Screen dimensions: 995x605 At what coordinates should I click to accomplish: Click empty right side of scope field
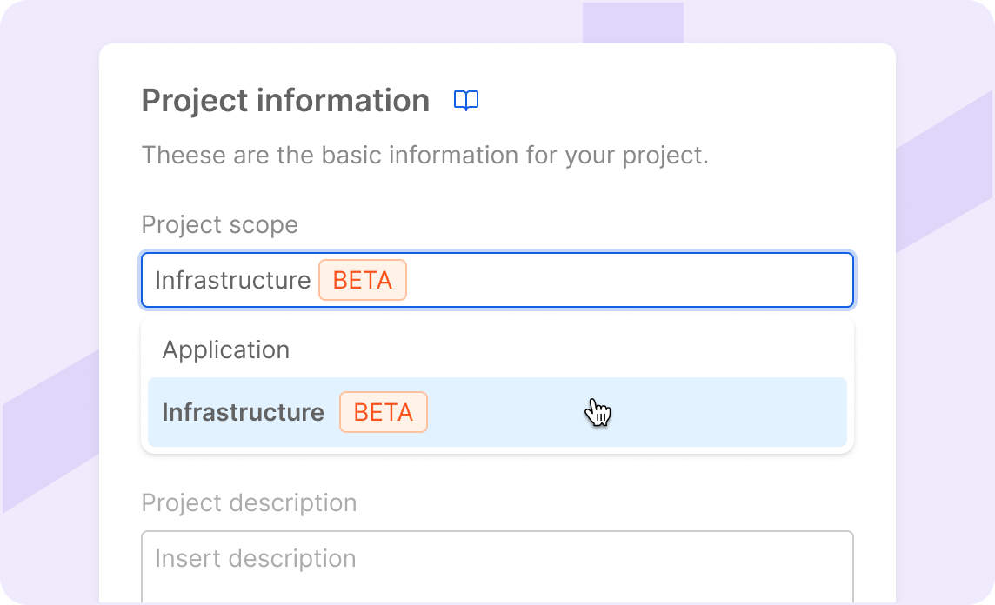696,281
